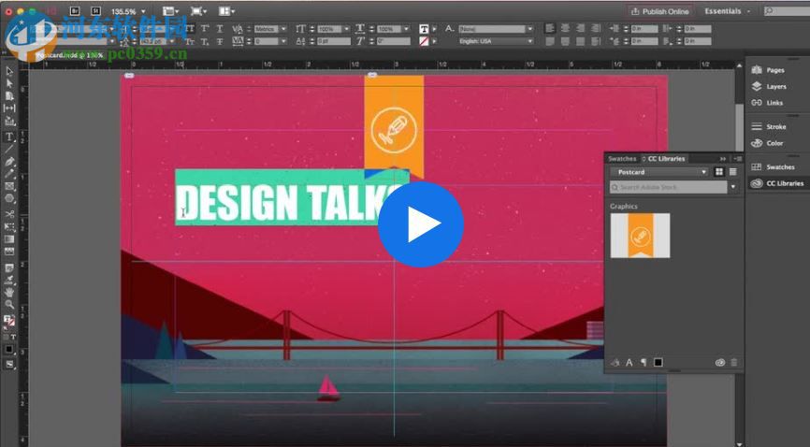Add character style to library
Viewport: 810px width, 447px height.
(629, 362)
